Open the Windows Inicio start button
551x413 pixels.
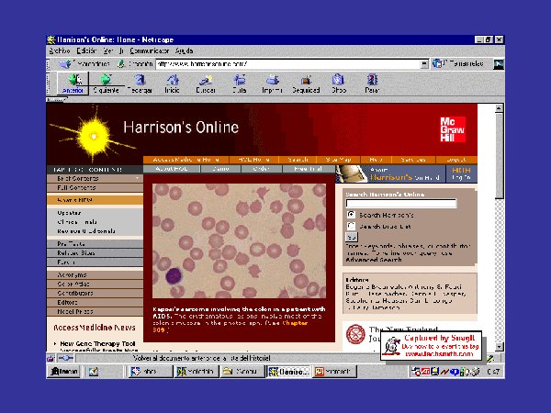click(63, 371)
